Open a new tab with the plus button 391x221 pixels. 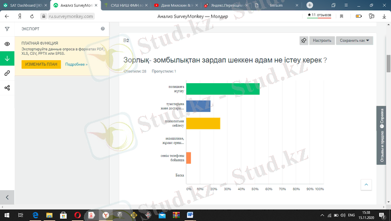click(x=309, y=5)
